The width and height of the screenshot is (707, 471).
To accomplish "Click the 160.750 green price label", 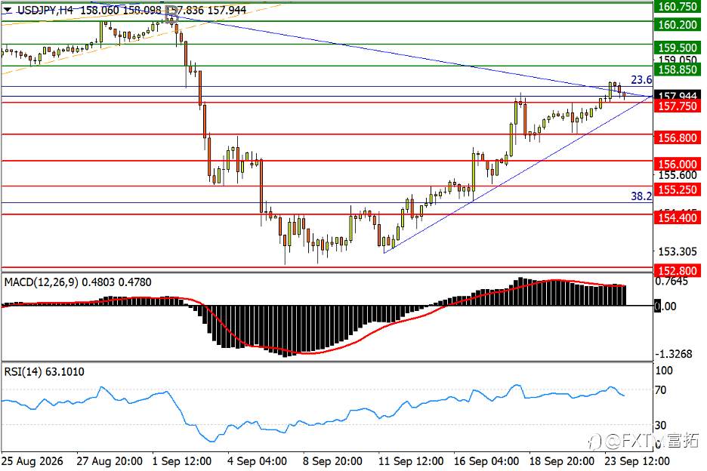I will pyautogui.click(x=678, y=6).
